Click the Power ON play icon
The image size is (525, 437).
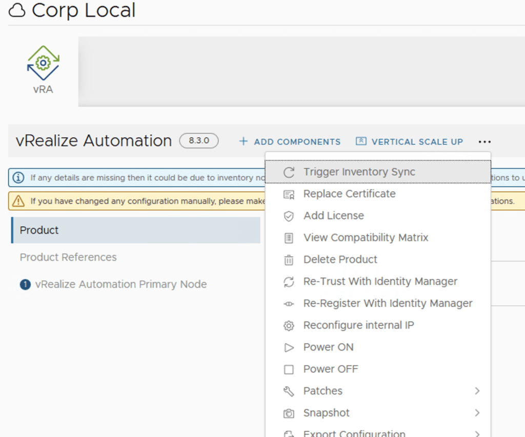(289, 348)
